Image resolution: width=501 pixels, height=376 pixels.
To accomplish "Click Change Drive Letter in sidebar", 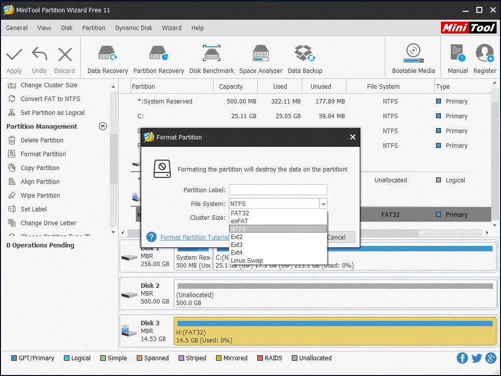I will point(48,223).
